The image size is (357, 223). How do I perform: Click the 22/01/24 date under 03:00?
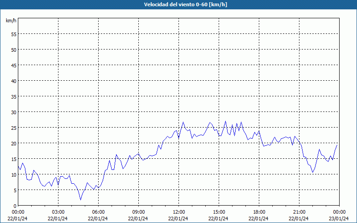click(x=58, y=219)
